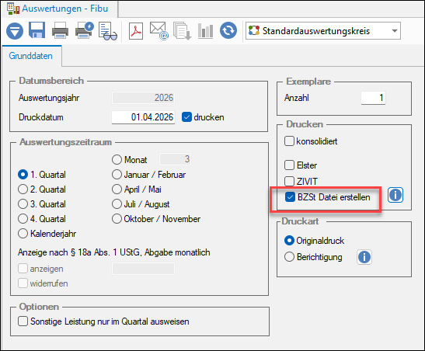Click the text 'Anzeige nach § 18a Abs. 1 UStG, Abgabe monatlich'
This screenshot has width=425, height=351.
tap(114, 252)
